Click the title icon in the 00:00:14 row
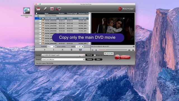The width and height of the screenshot is (179, 101). click(43, 21)
